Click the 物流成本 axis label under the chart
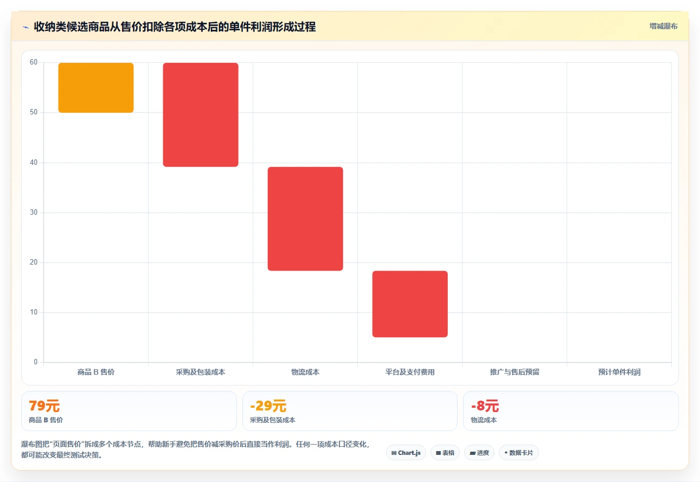This screenshot has height=482, width=700. pos(305,372)
